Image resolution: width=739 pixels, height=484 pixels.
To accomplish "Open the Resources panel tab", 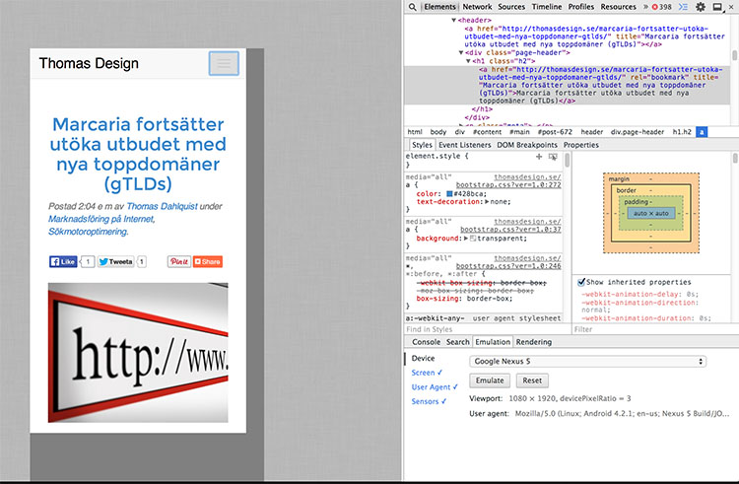I will pyautogui.click(x=619, y=7).
